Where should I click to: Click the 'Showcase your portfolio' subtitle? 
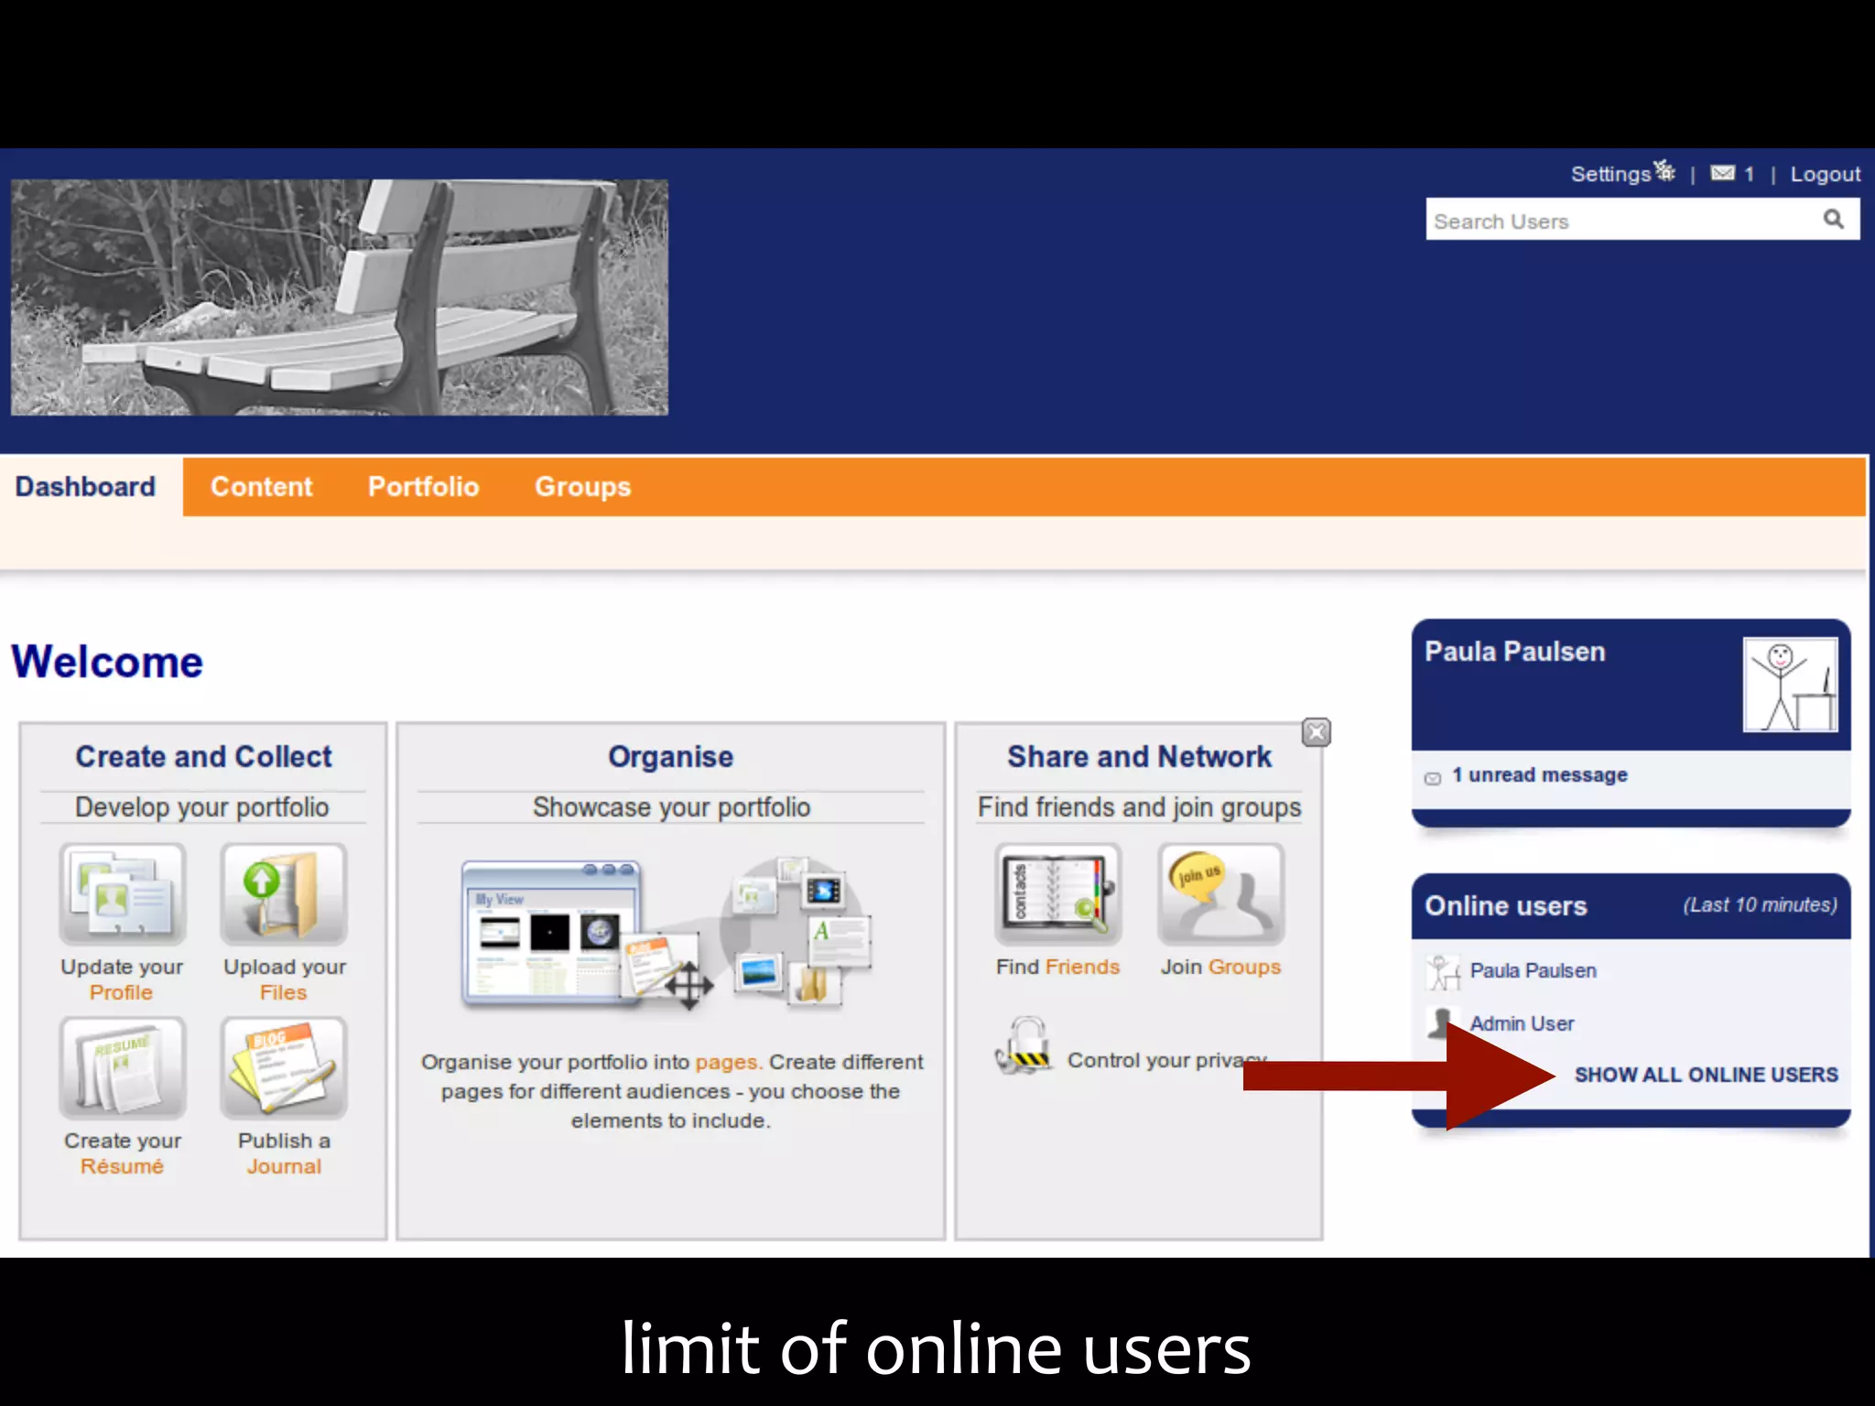click(671, 807)
